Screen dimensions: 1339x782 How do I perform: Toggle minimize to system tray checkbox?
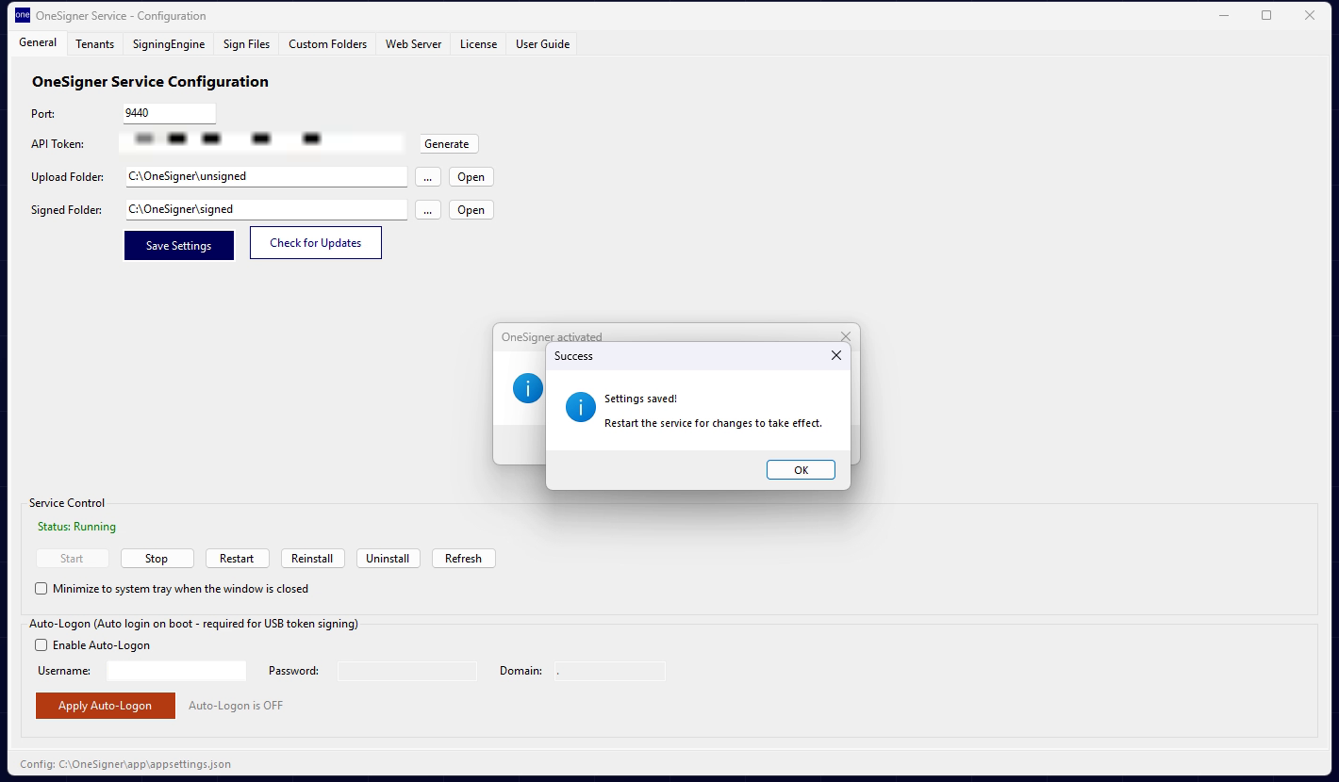pyautogui.click(x=41, y=589)
